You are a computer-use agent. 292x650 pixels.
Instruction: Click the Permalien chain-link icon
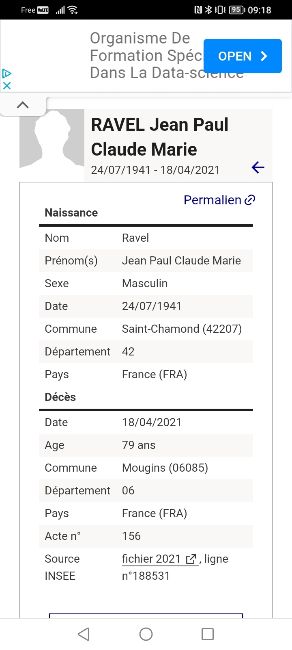tap(250, 200)
